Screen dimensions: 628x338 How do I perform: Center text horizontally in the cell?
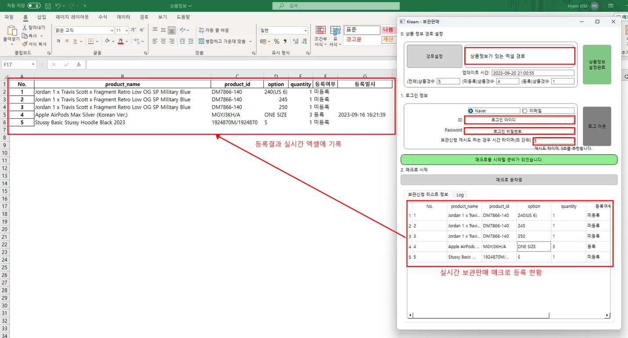coord(163,41)
